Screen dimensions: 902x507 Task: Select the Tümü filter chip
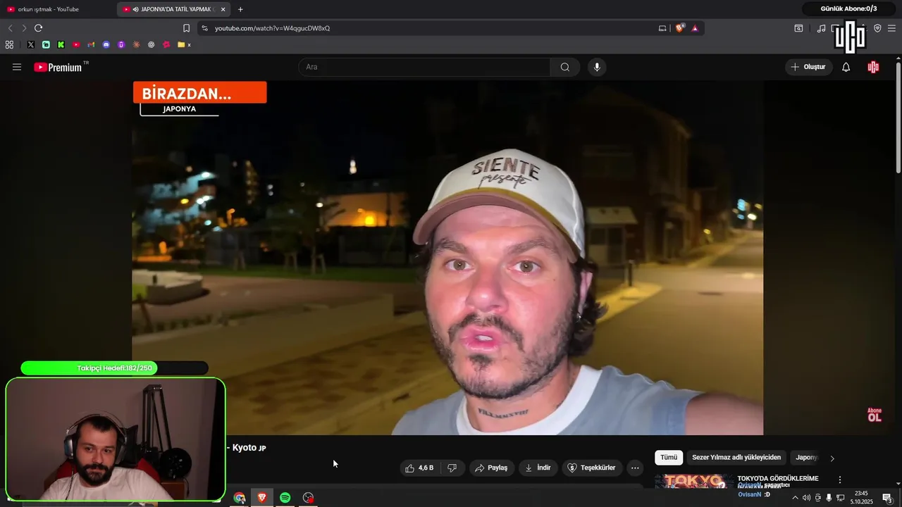[669, 458]
